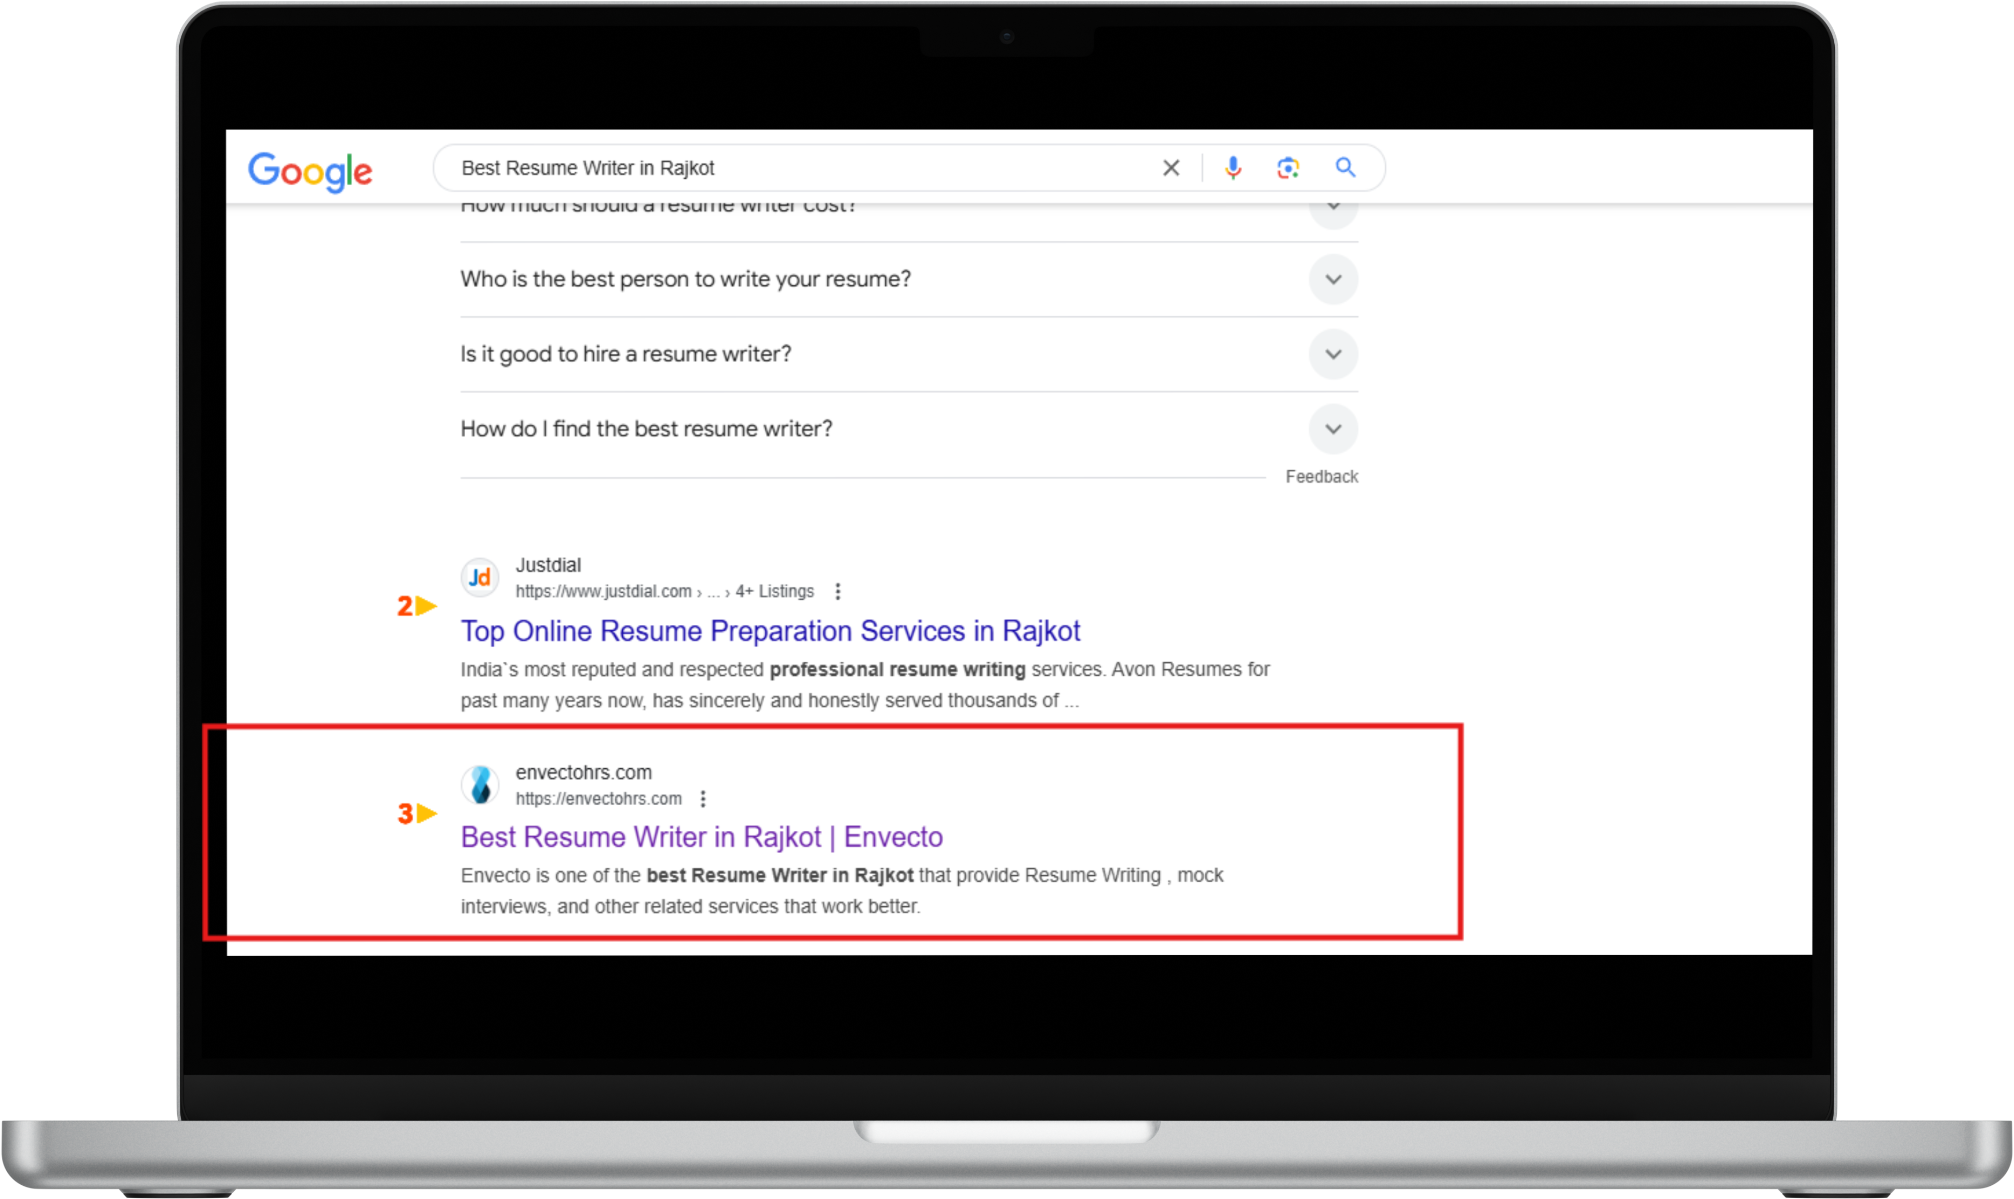Click the "envectohrs.com" site name
The width and height of the screenshot is (2014, 1199).
click(x=583, y=772)
